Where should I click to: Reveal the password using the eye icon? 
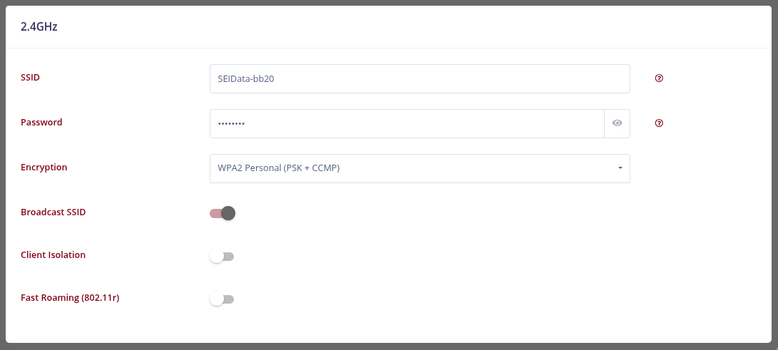point(618,123)
